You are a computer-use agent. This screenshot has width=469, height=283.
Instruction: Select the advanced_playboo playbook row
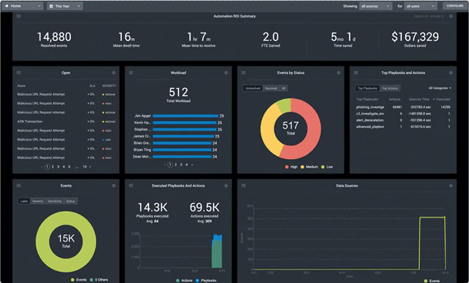point(403,127)
